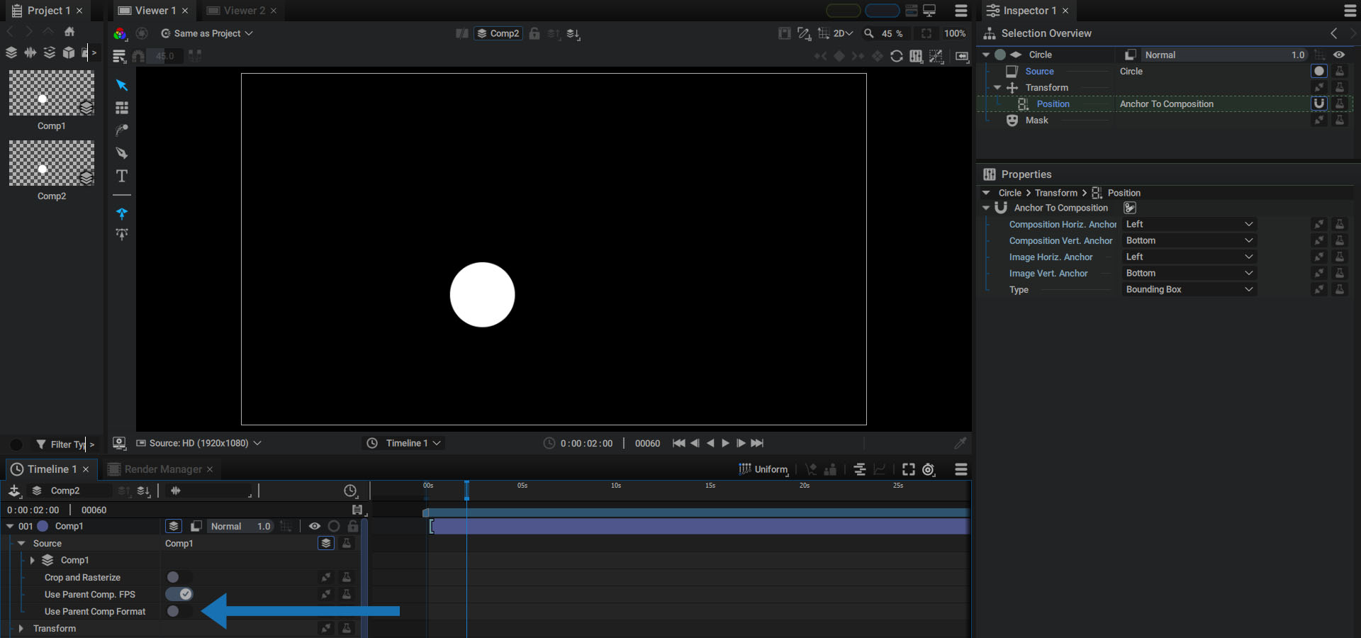Viewport: 1361px width, 638px height.
Task: Open the viewer color channels icon
Action: click(120, 33)
